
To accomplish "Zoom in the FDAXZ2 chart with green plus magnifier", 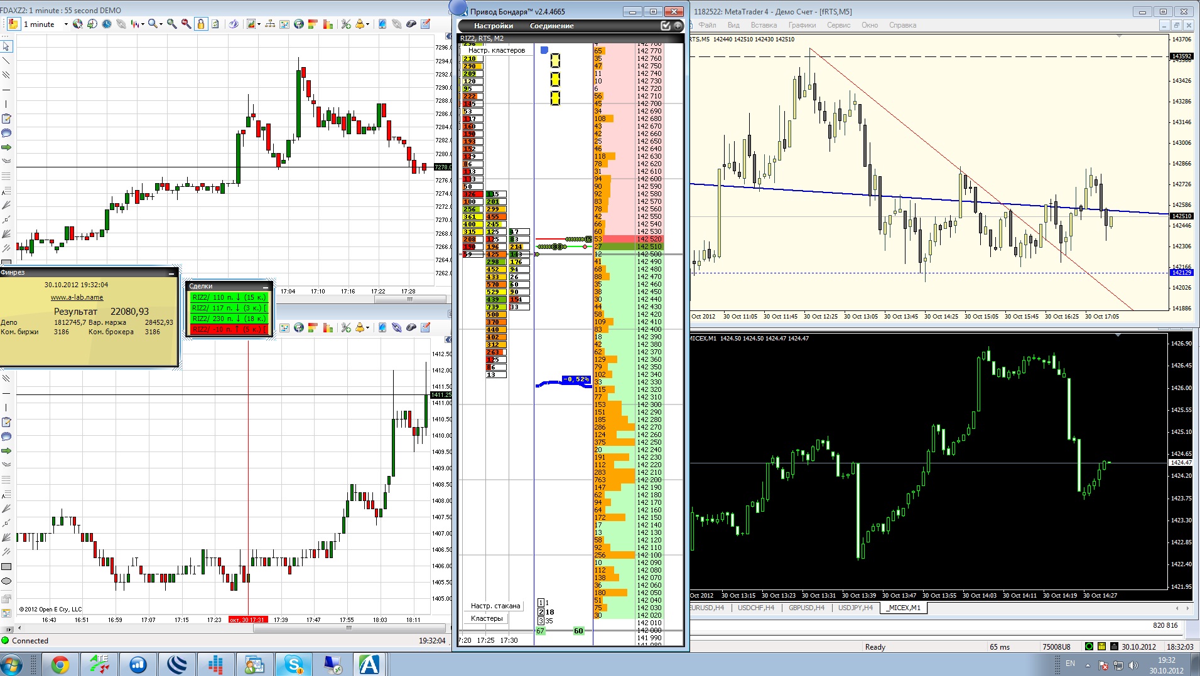I will pyautogui.click(x=171, y=24).
